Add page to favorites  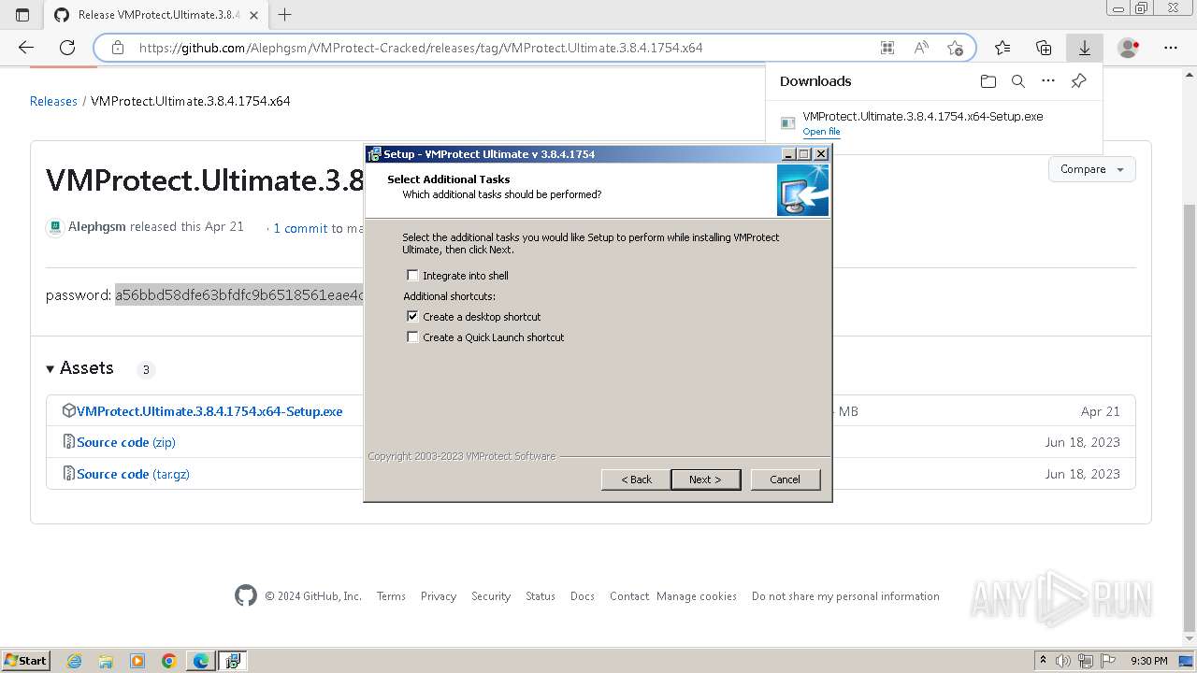point(955,48)
